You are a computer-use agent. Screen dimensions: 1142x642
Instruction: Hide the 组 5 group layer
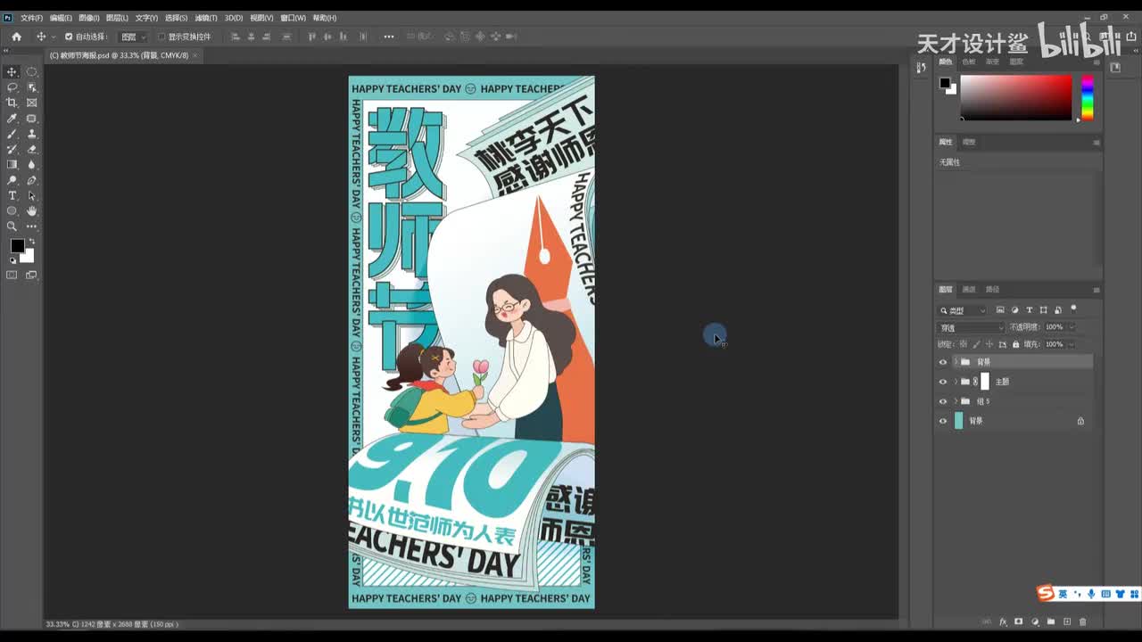pyautogui.click(x=943, y=401)
